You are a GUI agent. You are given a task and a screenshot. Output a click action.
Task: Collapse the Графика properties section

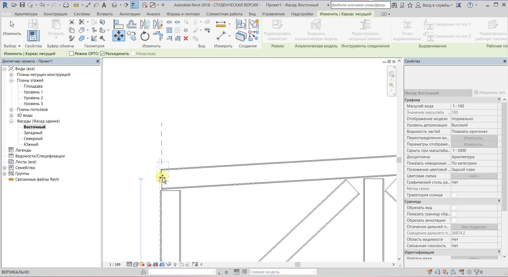[x=499, y=100]
